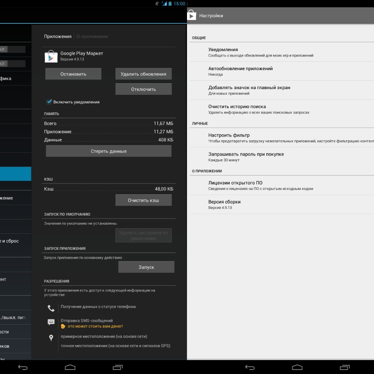Click the clock in status bar
Viewport: 374px width, 374px height.
click(179, 4)
